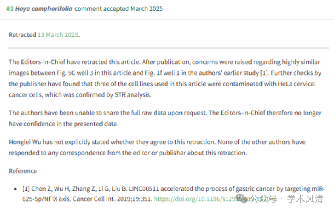This screenshot has width=334, height=212.
Task: Click 'unable to share the full raw data' sentence
Action: [107, 113]
